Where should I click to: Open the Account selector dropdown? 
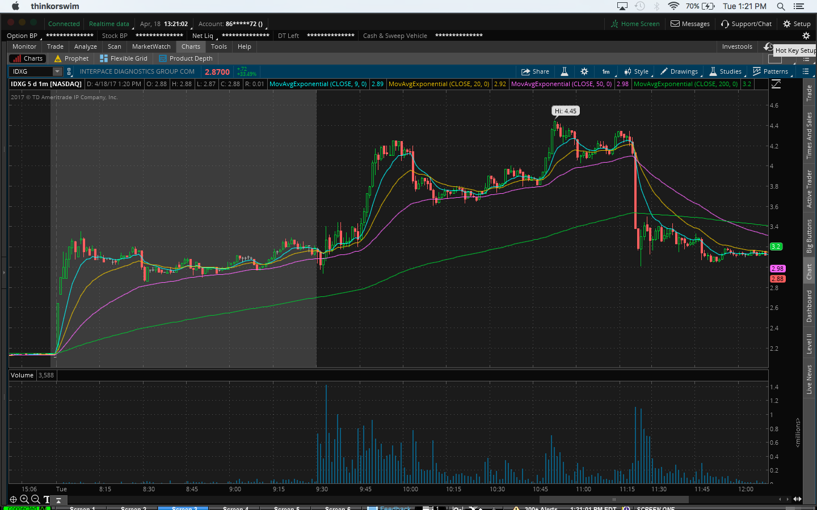coord(231,24)
